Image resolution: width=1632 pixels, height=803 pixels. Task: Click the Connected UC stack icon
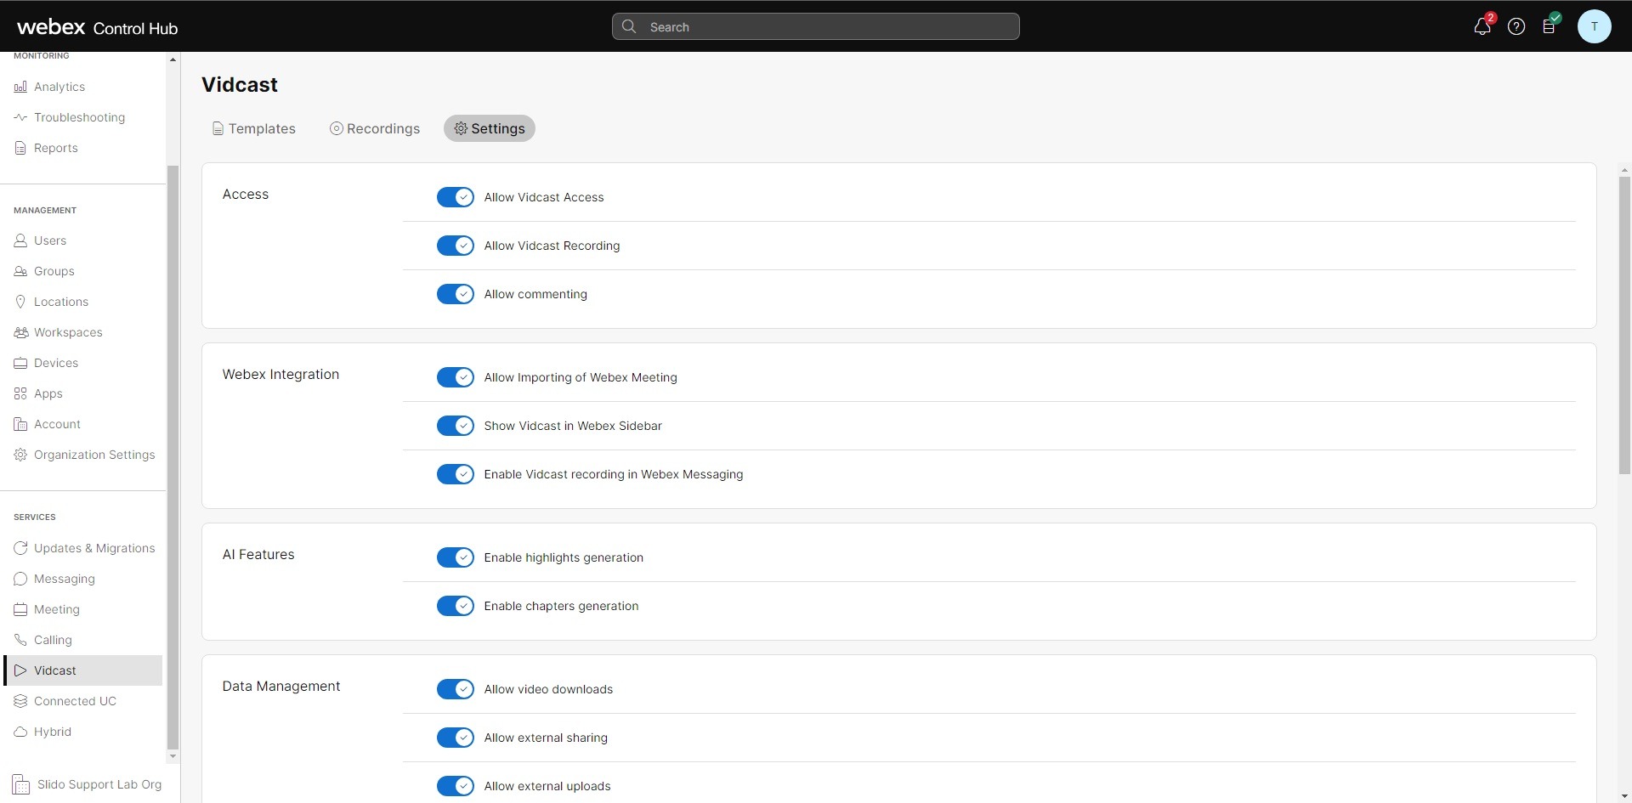pyautogui.click(x=20, y=701)
